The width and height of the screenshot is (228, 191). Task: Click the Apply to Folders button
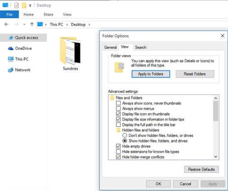tap(150, 74)
